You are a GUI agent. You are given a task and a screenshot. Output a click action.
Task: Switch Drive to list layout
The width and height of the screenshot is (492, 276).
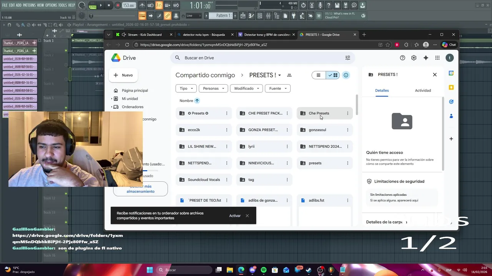tap(318, 75)
